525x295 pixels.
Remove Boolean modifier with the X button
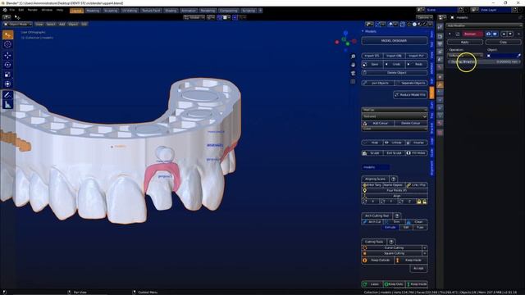519,34
